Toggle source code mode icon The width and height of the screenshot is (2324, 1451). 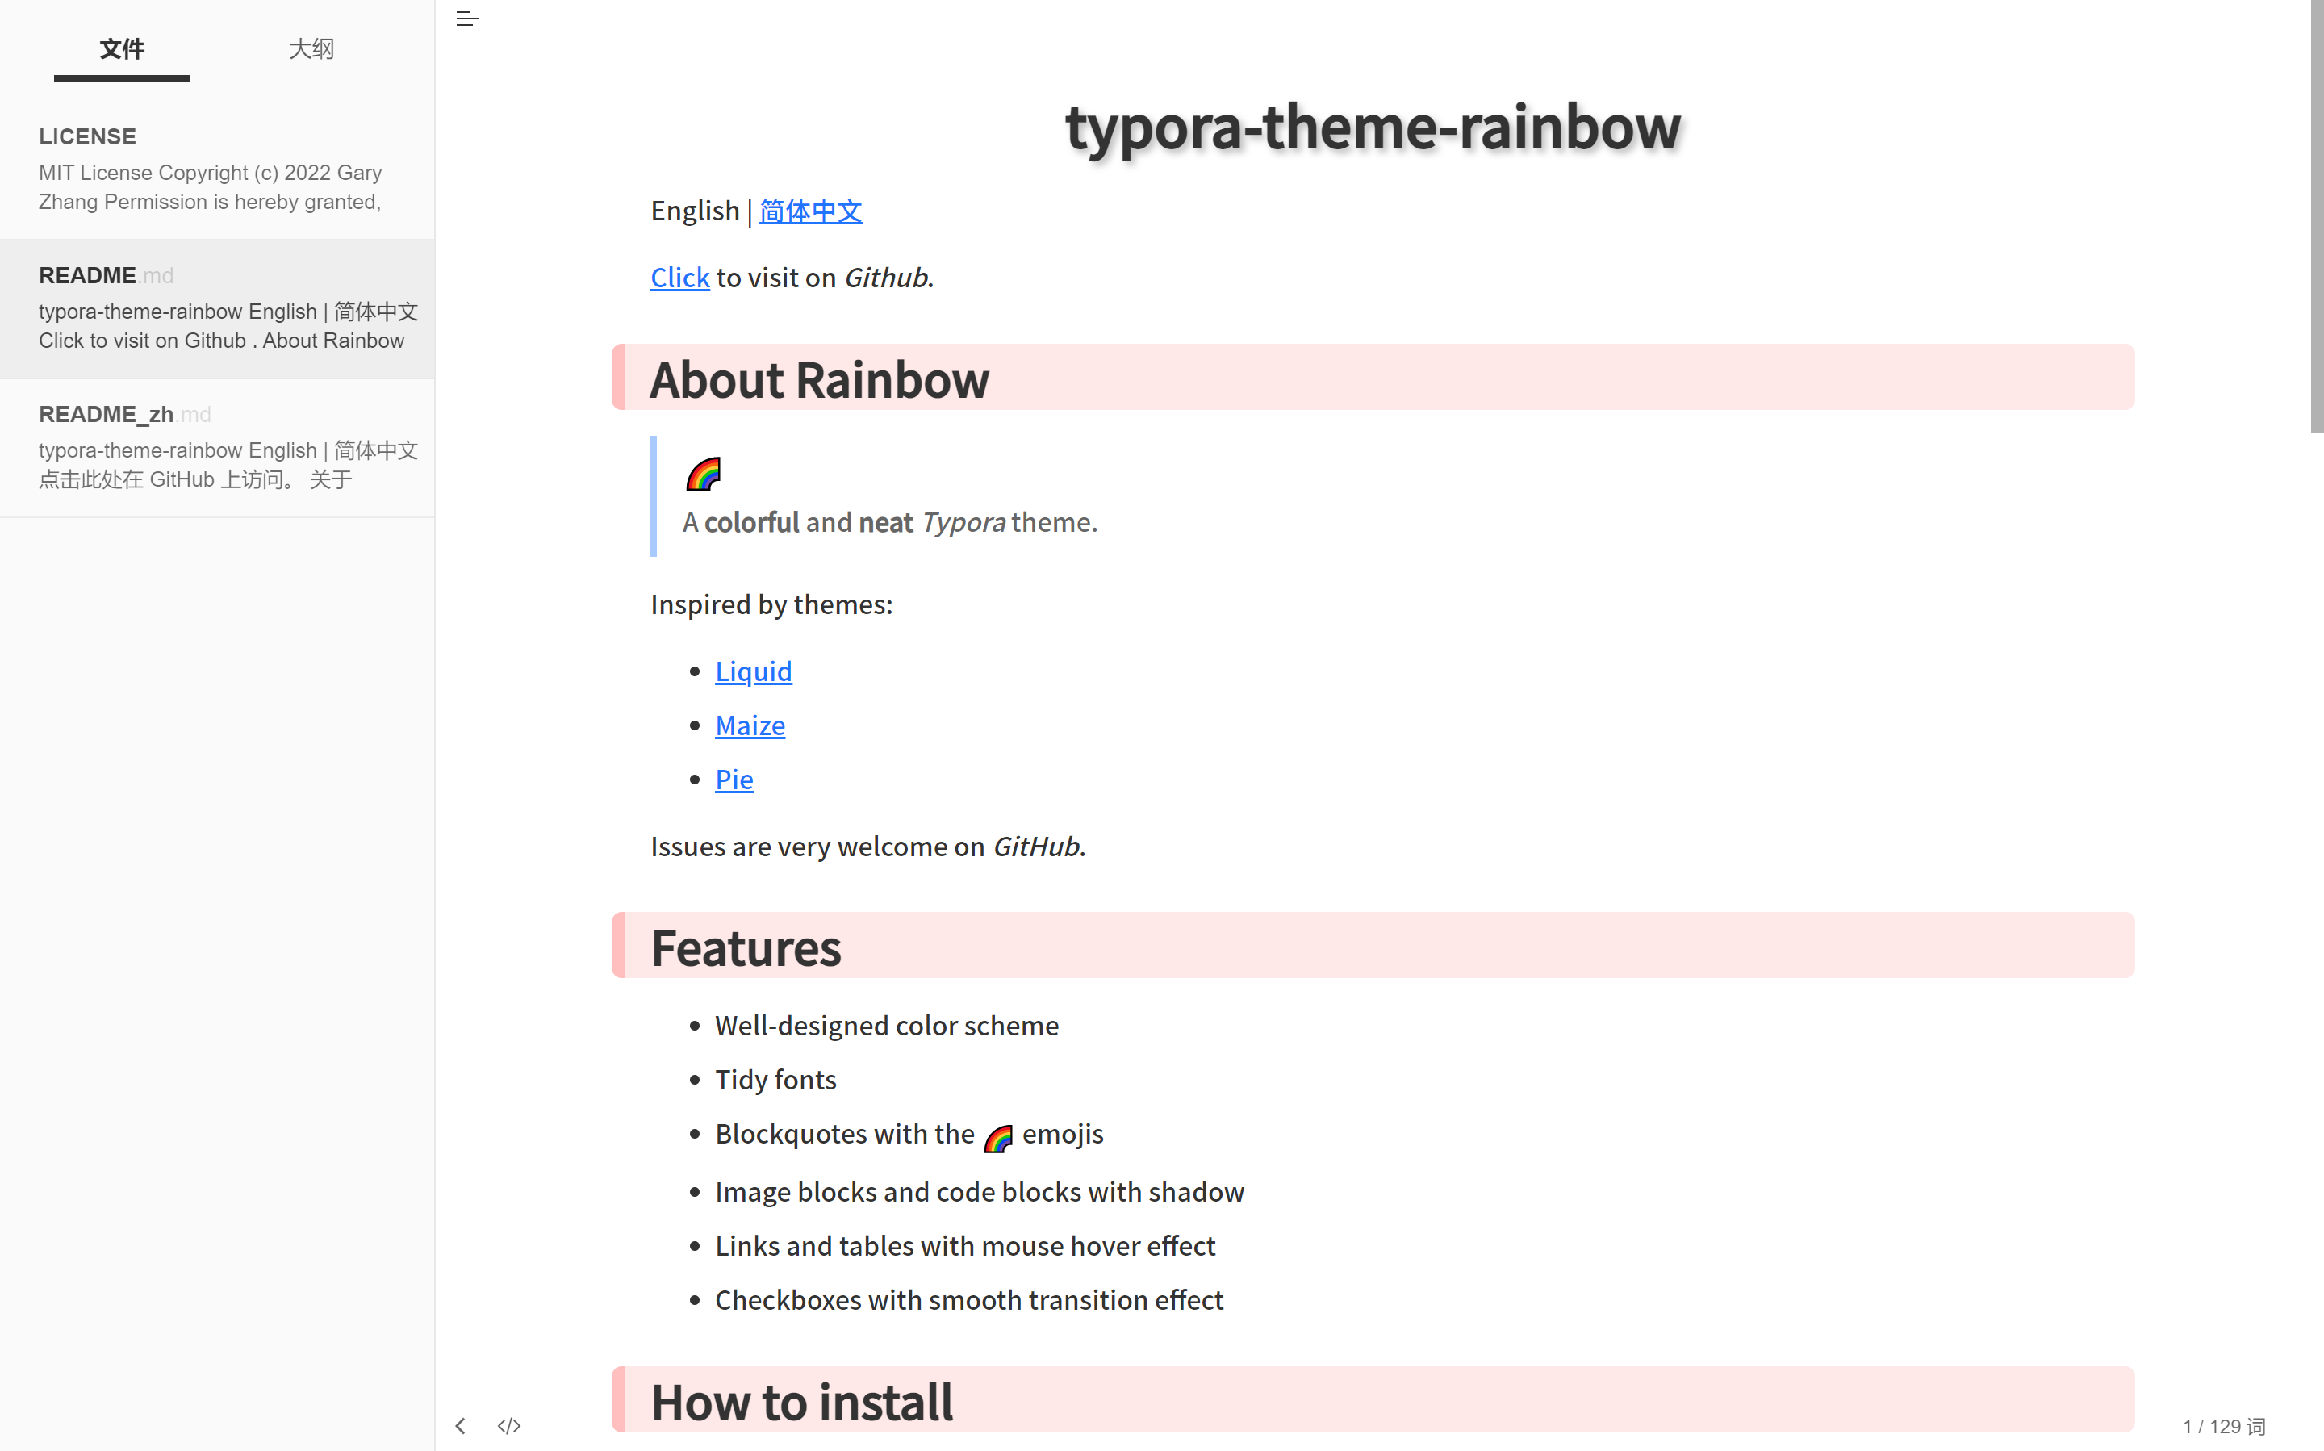coord(509,1425)
